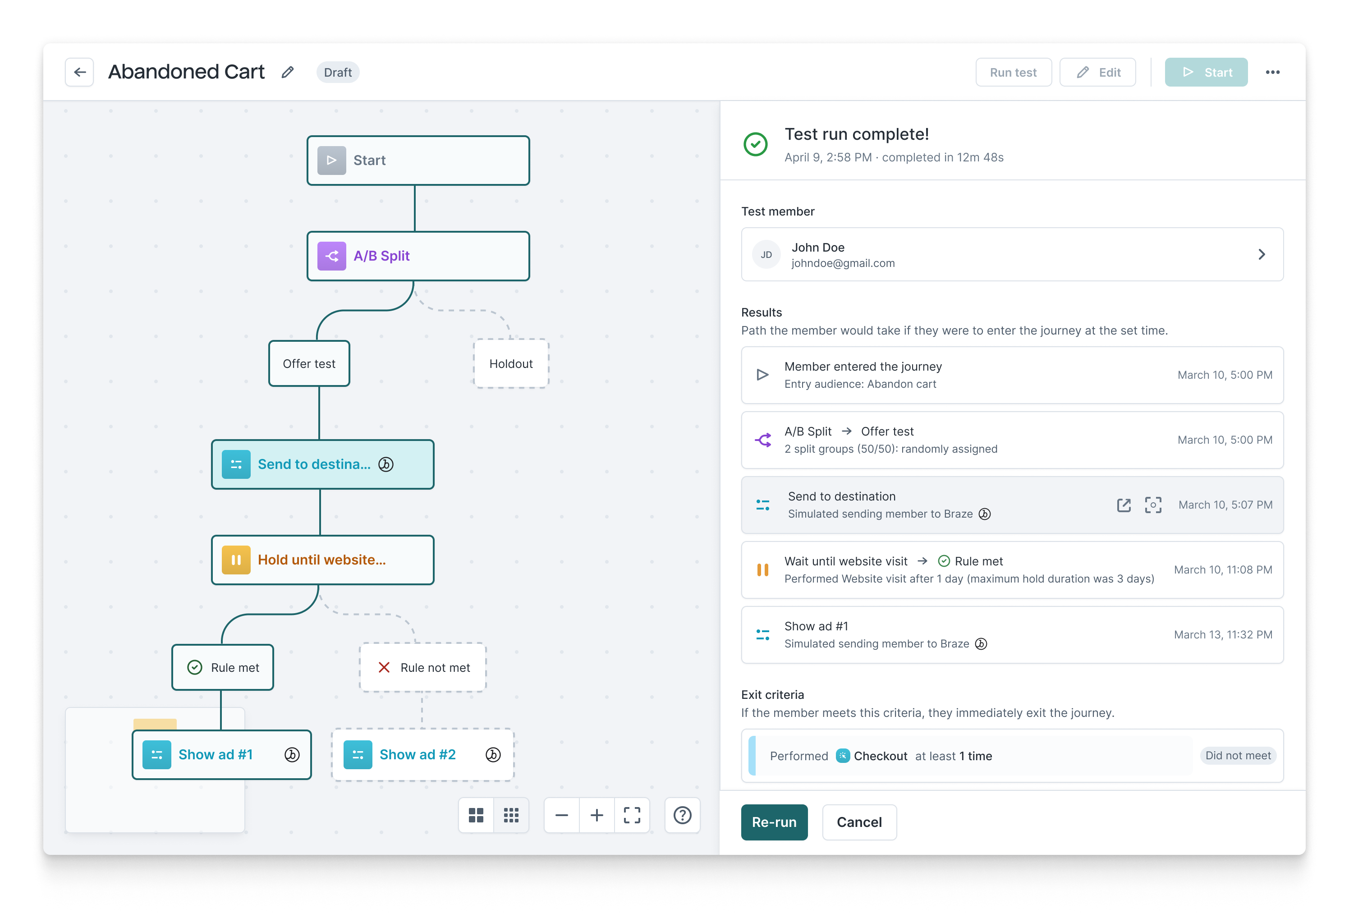Select the Hold until website node
This screenshot has height=918, width=1349.
323,560
